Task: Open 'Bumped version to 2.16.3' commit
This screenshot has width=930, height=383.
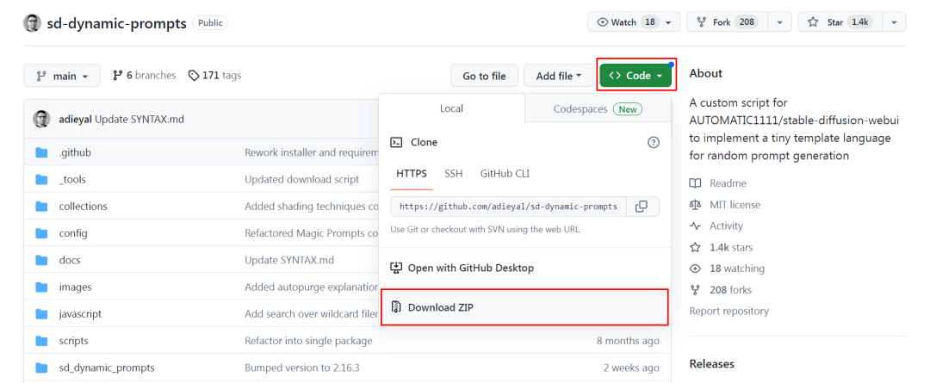Action: click(302, 368)
